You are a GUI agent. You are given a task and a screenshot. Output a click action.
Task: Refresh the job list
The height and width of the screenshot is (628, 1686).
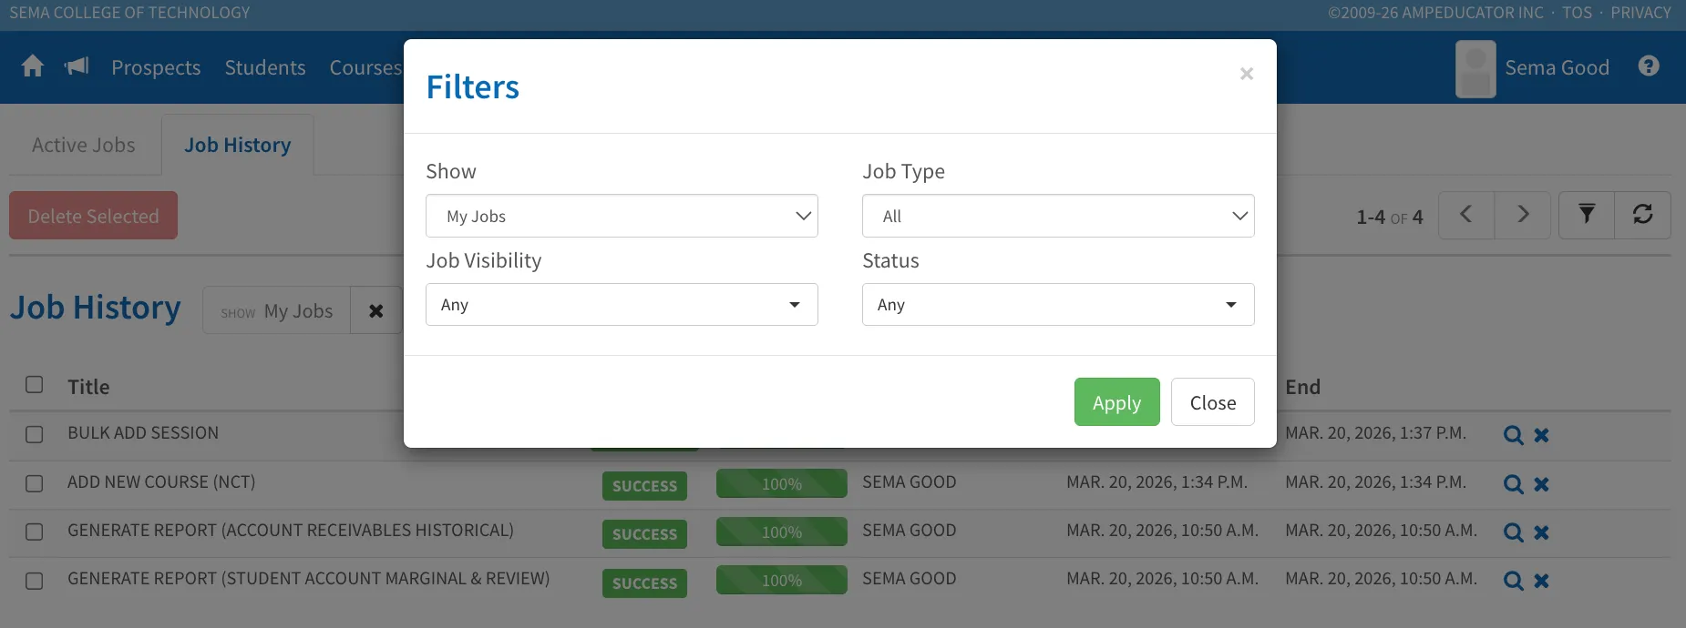(x=1643, y=215)
